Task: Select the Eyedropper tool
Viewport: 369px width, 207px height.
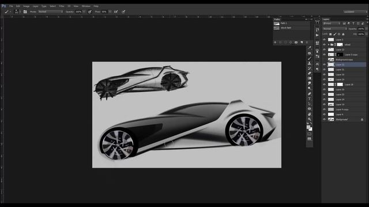Action: pyautogui.click(x=310, y=48)
